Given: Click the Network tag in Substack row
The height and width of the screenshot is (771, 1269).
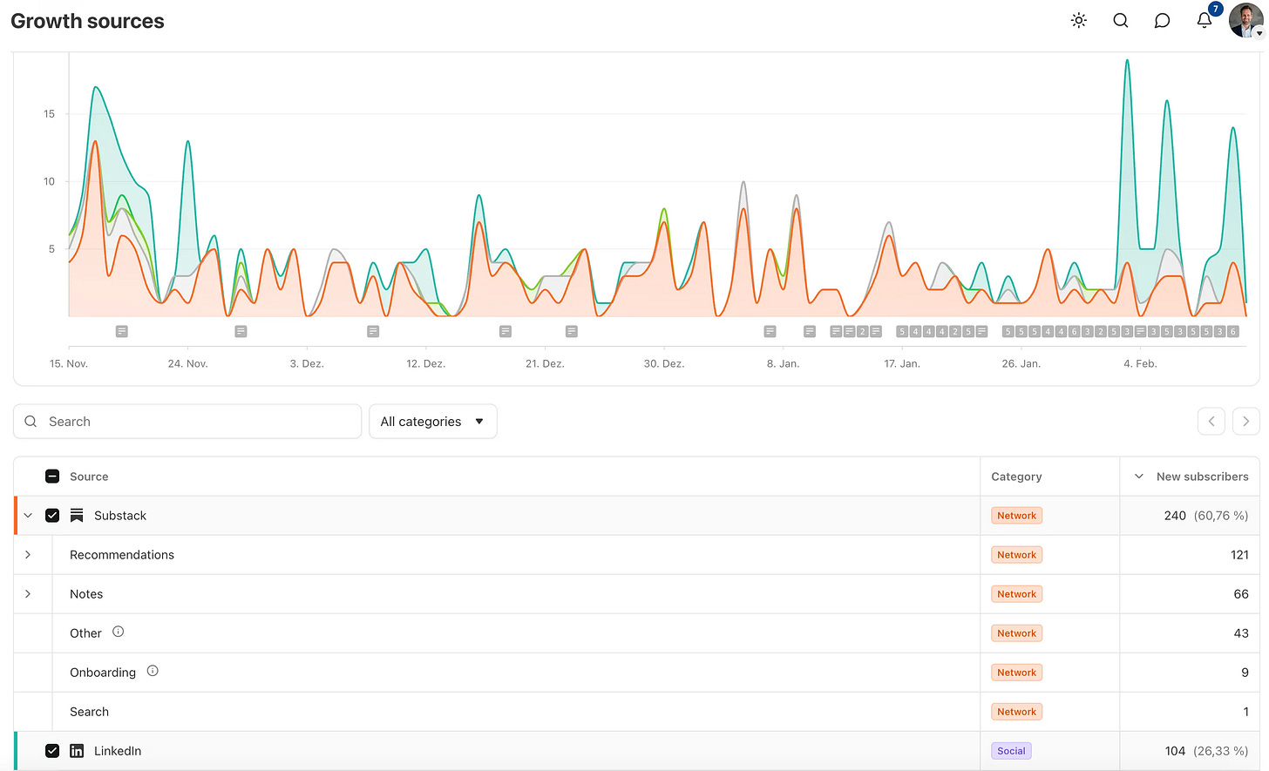Looking at the screenshot, I should pos(1016,516).
